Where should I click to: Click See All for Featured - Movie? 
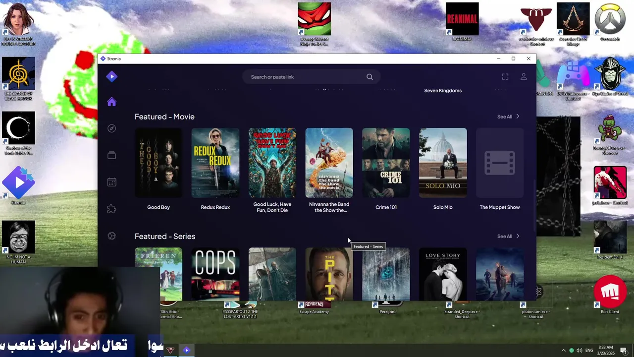point(504,117)
